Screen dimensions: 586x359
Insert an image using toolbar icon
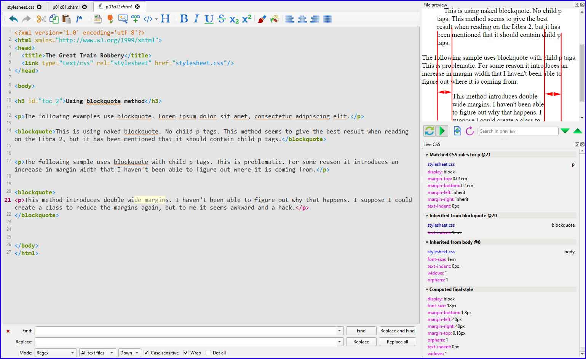coord(123,19)
